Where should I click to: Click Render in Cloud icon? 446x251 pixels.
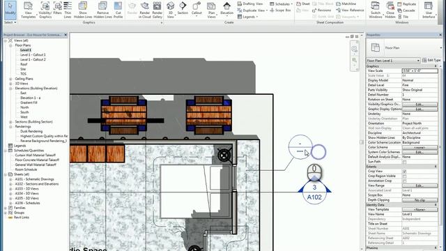point(145,10)
